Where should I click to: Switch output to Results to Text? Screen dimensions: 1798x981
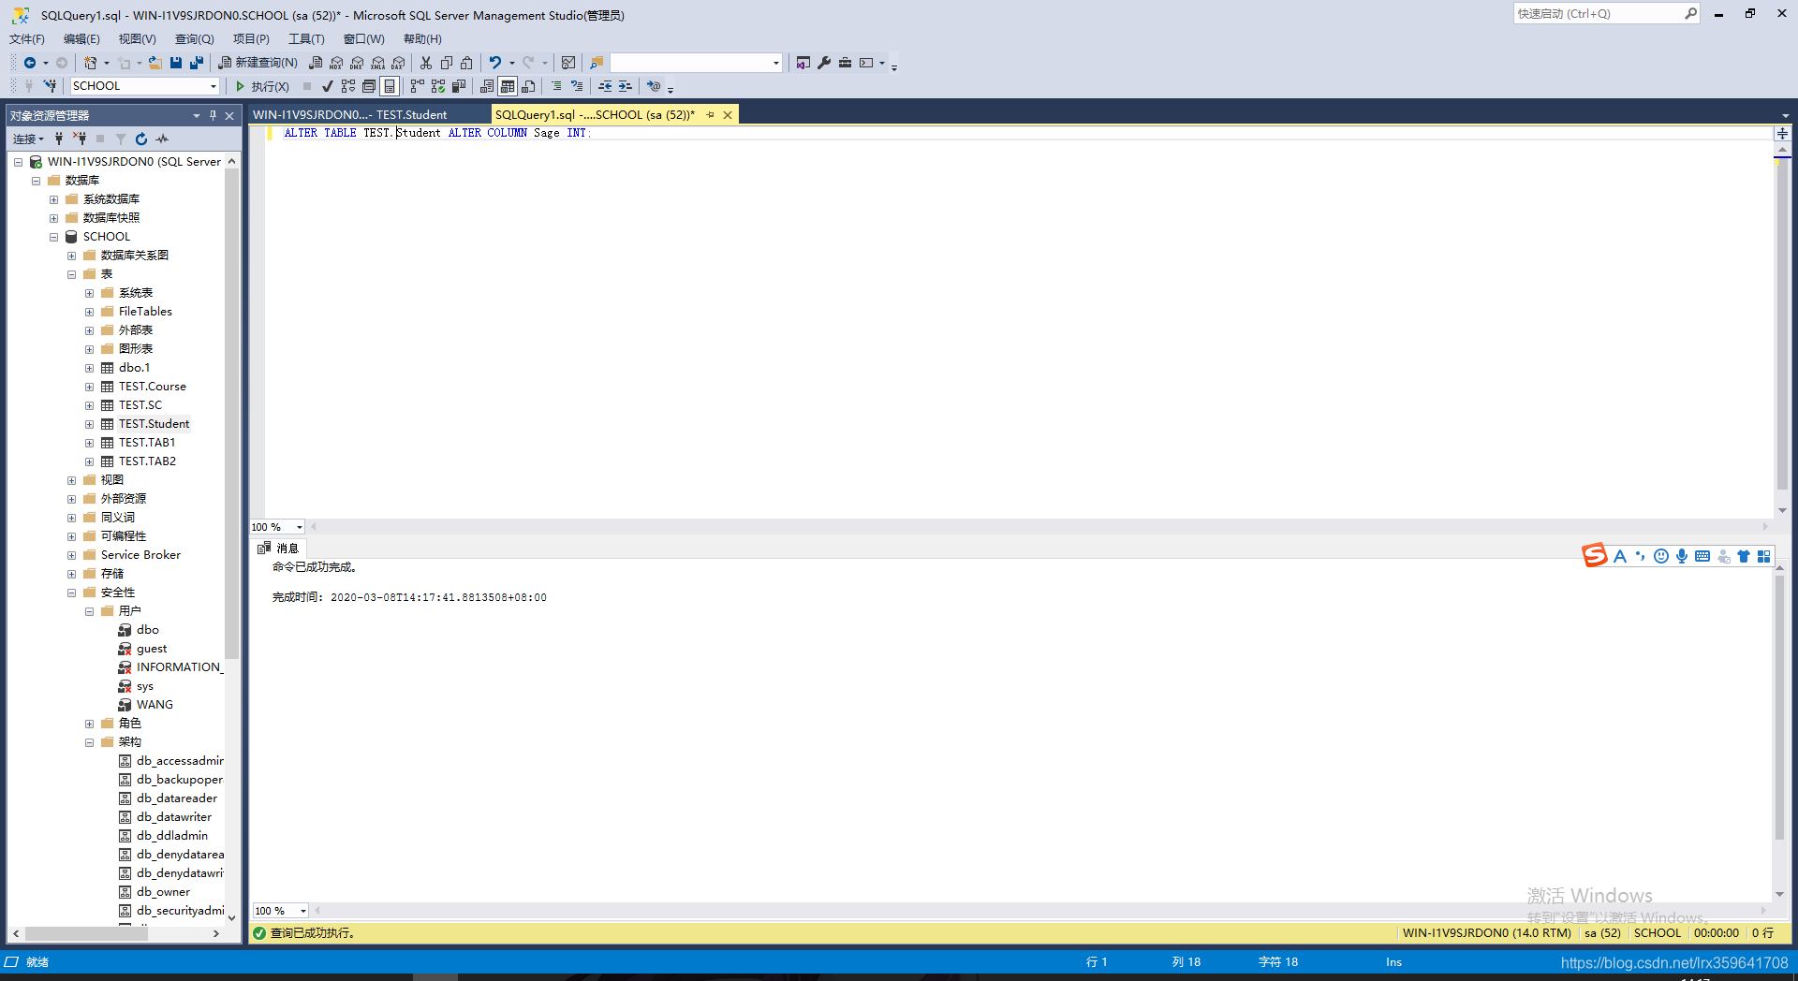[487, 86]
